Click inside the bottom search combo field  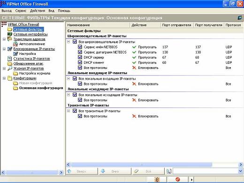pos(206,171)
